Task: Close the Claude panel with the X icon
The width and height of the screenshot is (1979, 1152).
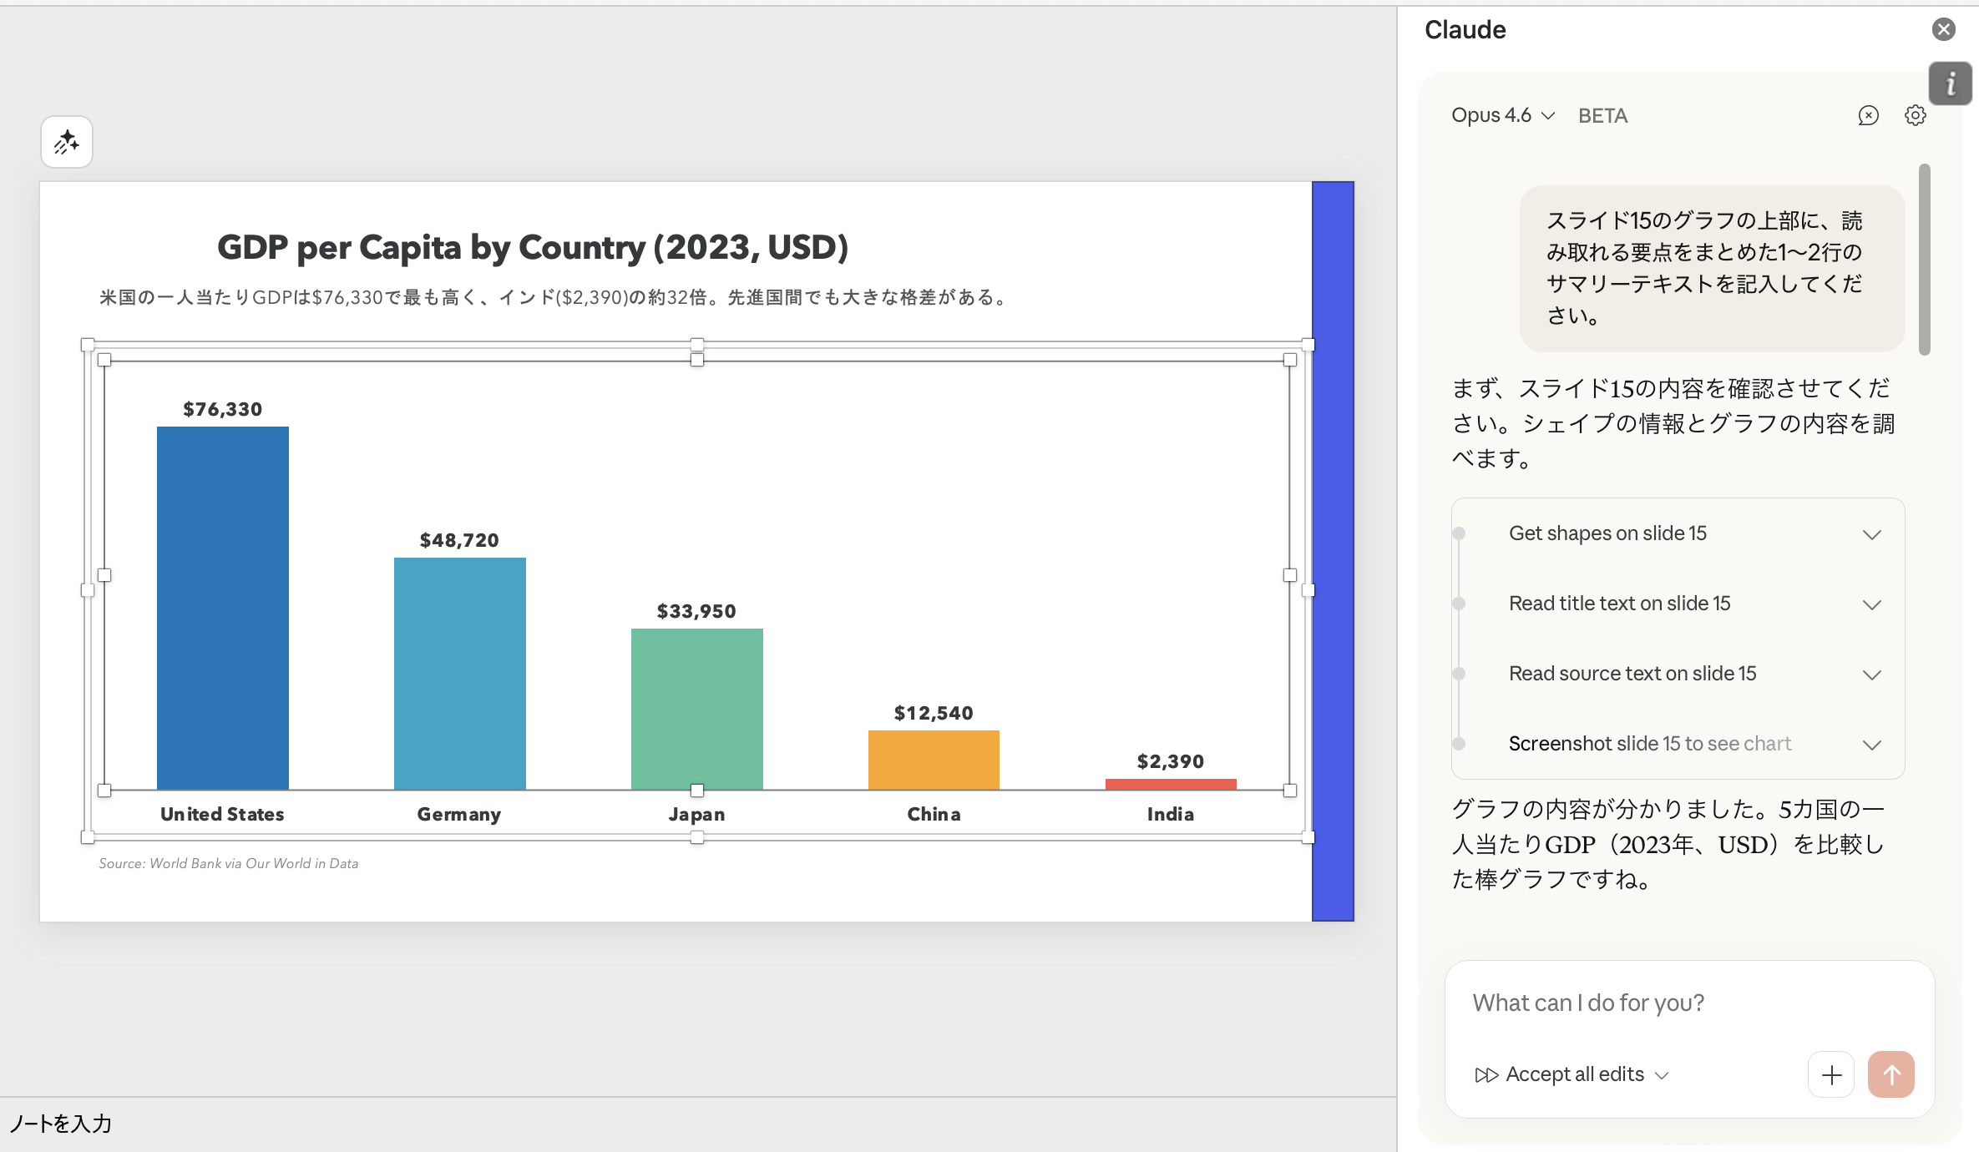Action: [1944, 29]
